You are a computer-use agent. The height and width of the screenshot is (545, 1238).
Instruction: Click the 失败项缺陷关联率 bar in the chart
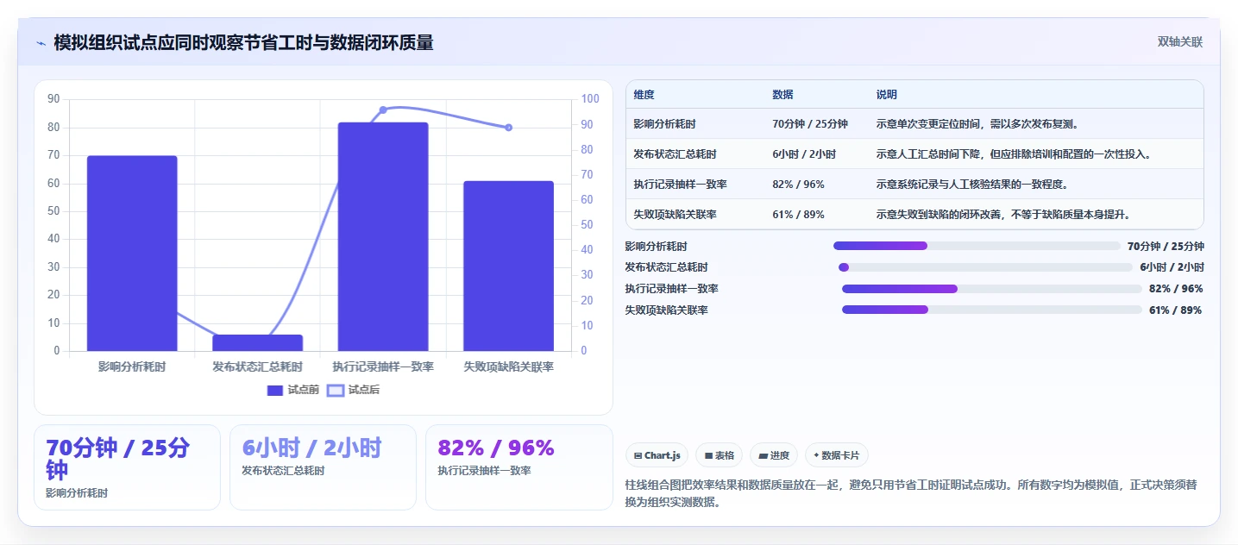[x=508, y=266]
